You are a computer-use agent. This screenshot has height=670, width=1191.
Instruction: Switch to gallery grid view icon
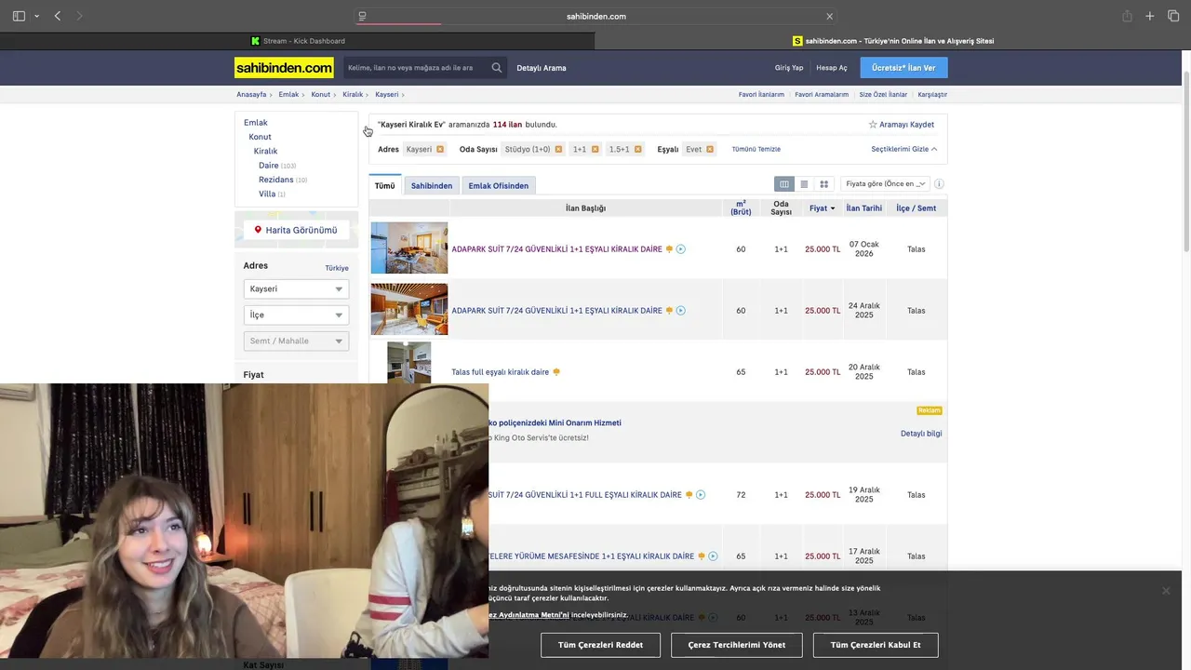pyautogui.click(x=823, y=184)
